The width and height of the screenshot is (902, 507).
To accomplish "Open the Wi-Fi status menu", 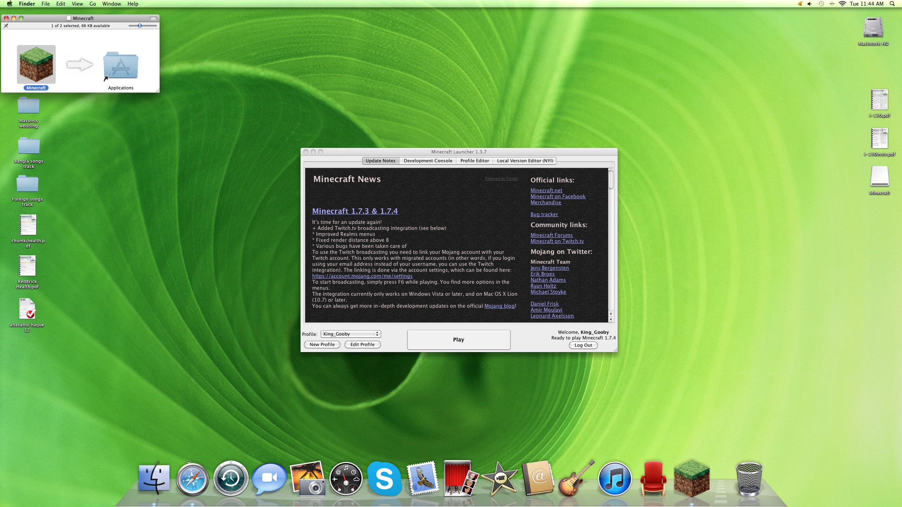I will (x=842, y=4).
